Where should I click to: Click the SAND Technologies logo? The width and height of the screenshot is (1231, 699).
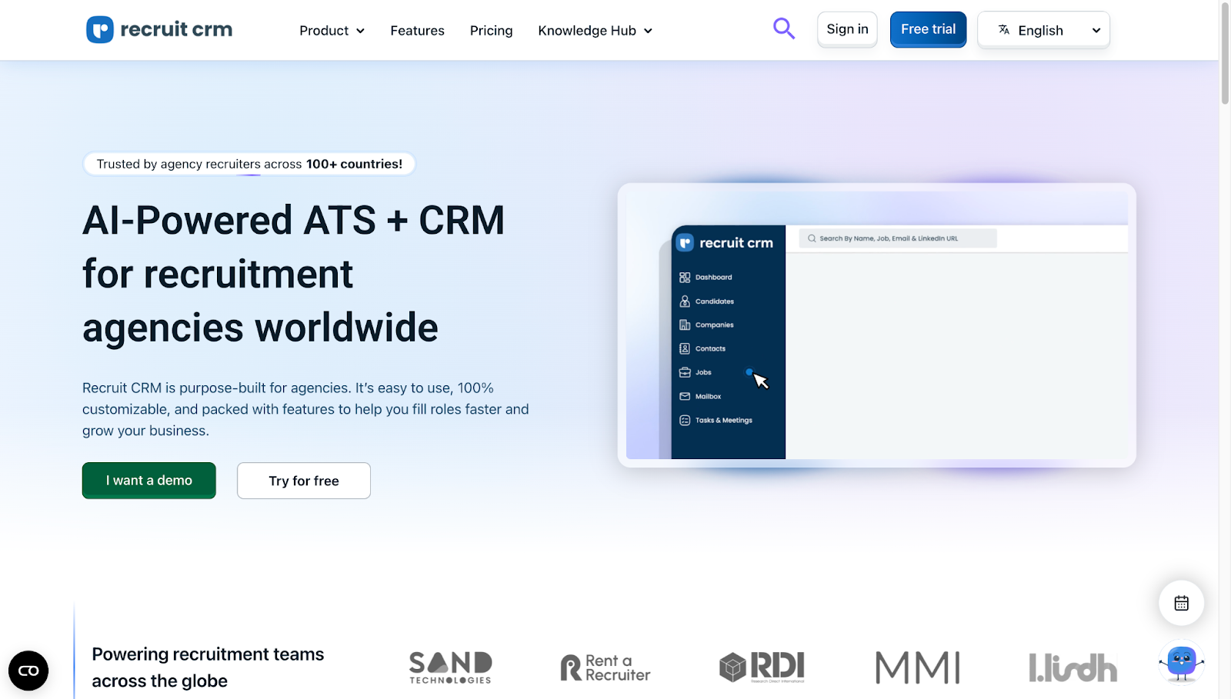click(451, 667)
